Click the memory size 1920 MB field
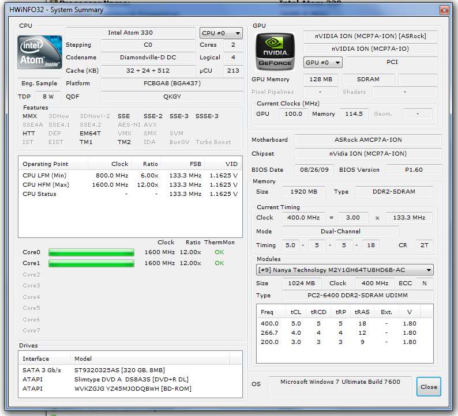The width and height of the screenshot is (458, 416). click(x=304, y=192)
